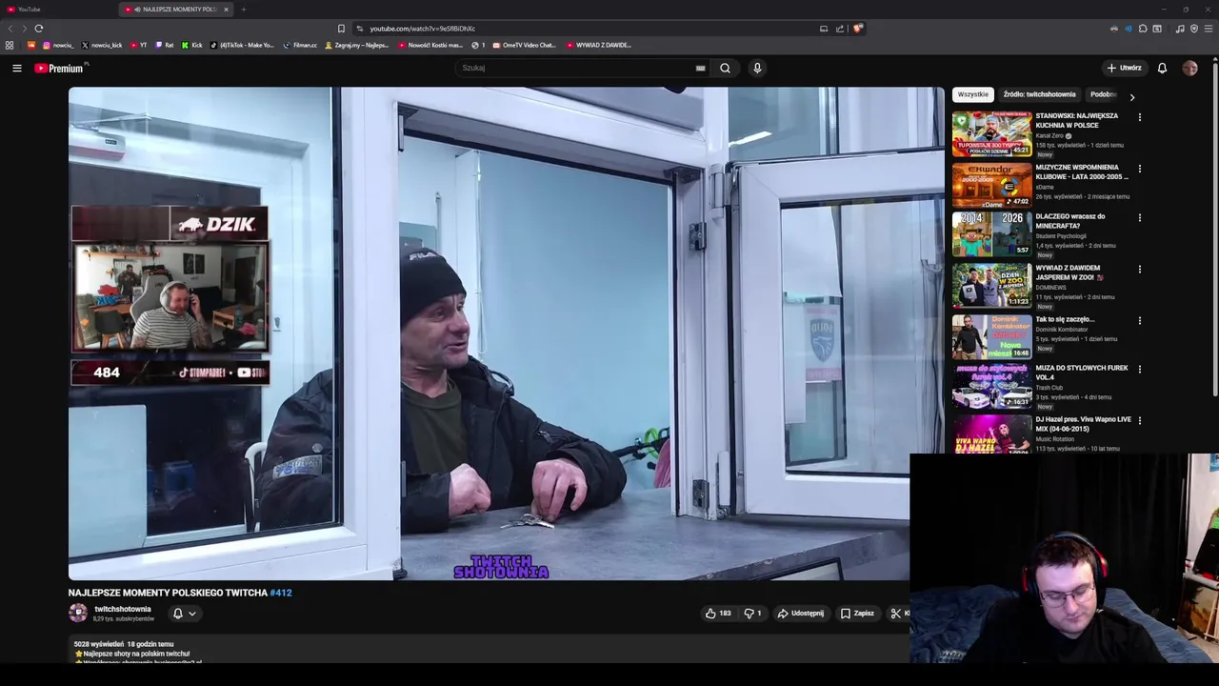Select the Źródło: twitchshotownia chip
The height and width of the screenshot is (686, 1219).
tap(1039, 94)
